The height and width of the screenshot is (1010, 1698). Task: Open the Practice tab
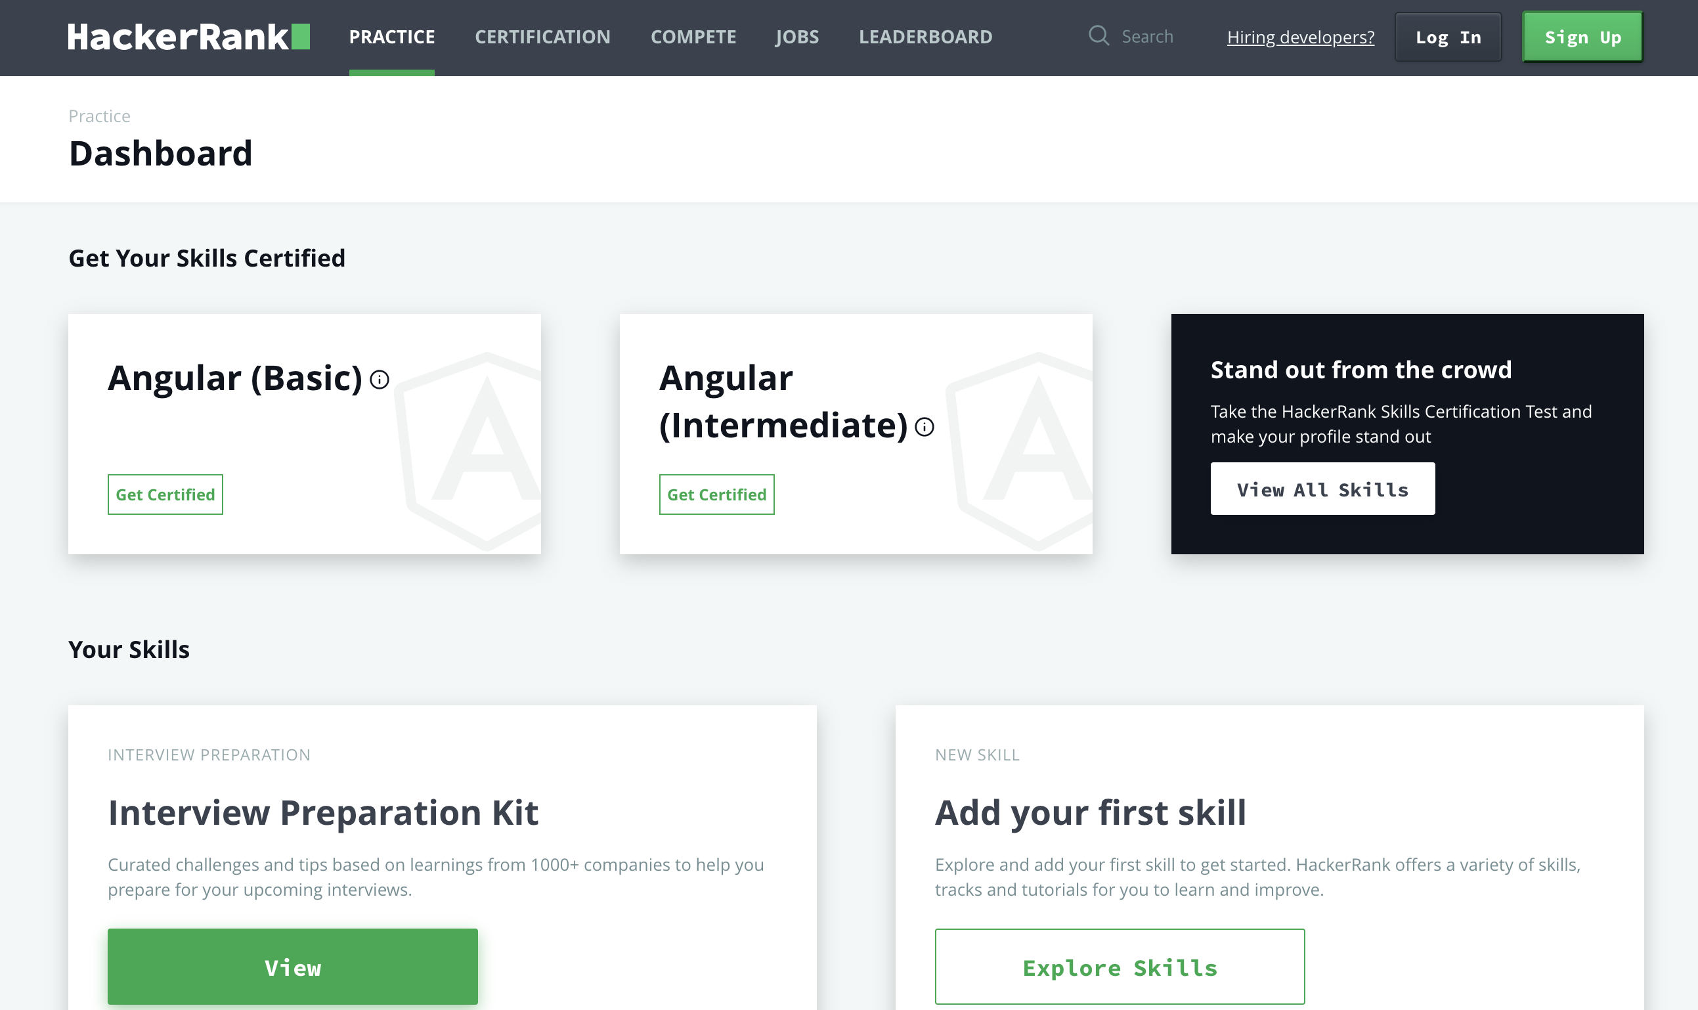coord(392,37)
